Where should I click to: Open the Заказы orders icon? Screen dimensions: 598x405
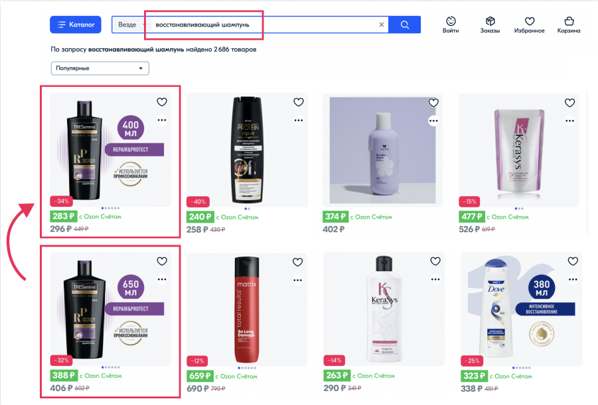(x=490, y=25)
